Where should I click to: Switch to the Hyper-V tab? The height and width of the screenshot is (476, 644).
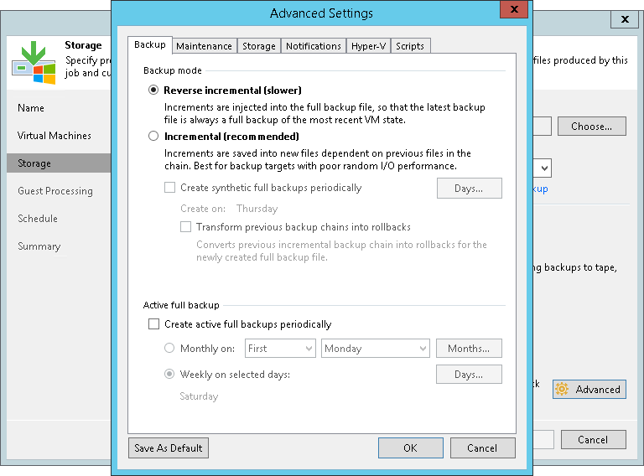point(367,46)
